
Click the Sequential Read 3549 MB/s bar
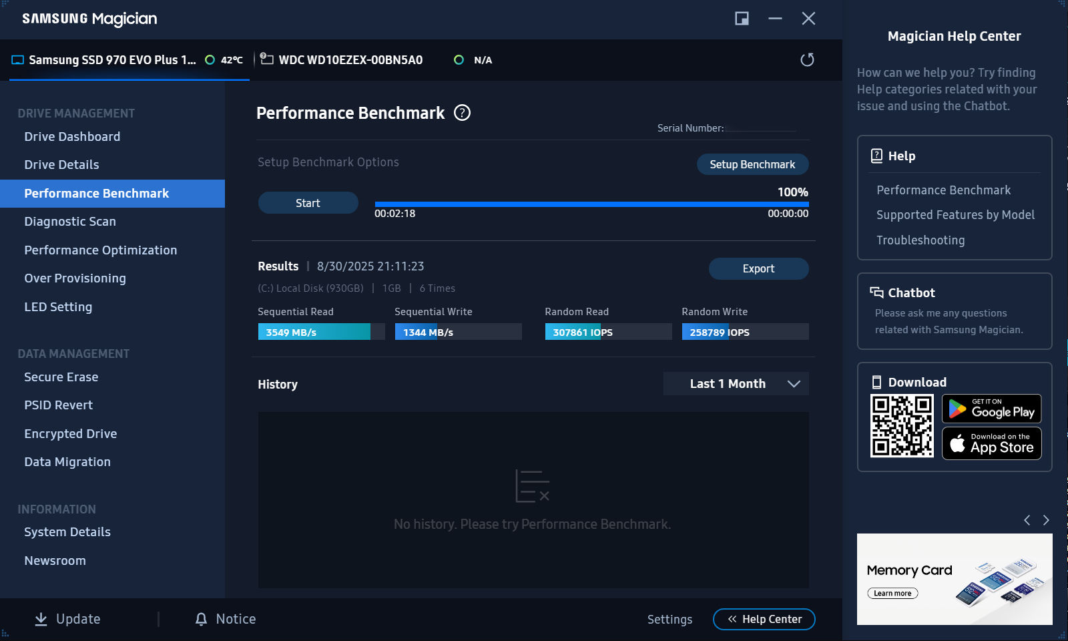(322, 332)
